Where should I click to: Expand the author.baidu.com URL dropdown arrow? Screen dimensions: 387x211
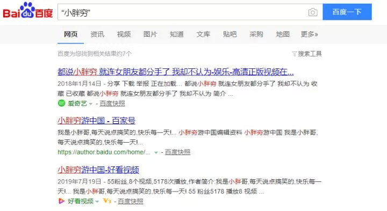point(156,152)
